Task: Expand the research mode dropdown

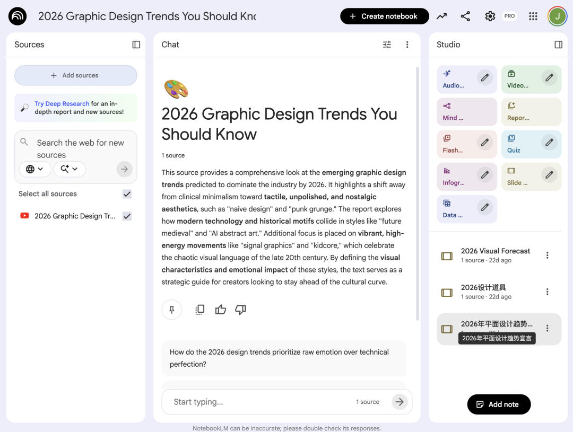Action: pos(70,169)
